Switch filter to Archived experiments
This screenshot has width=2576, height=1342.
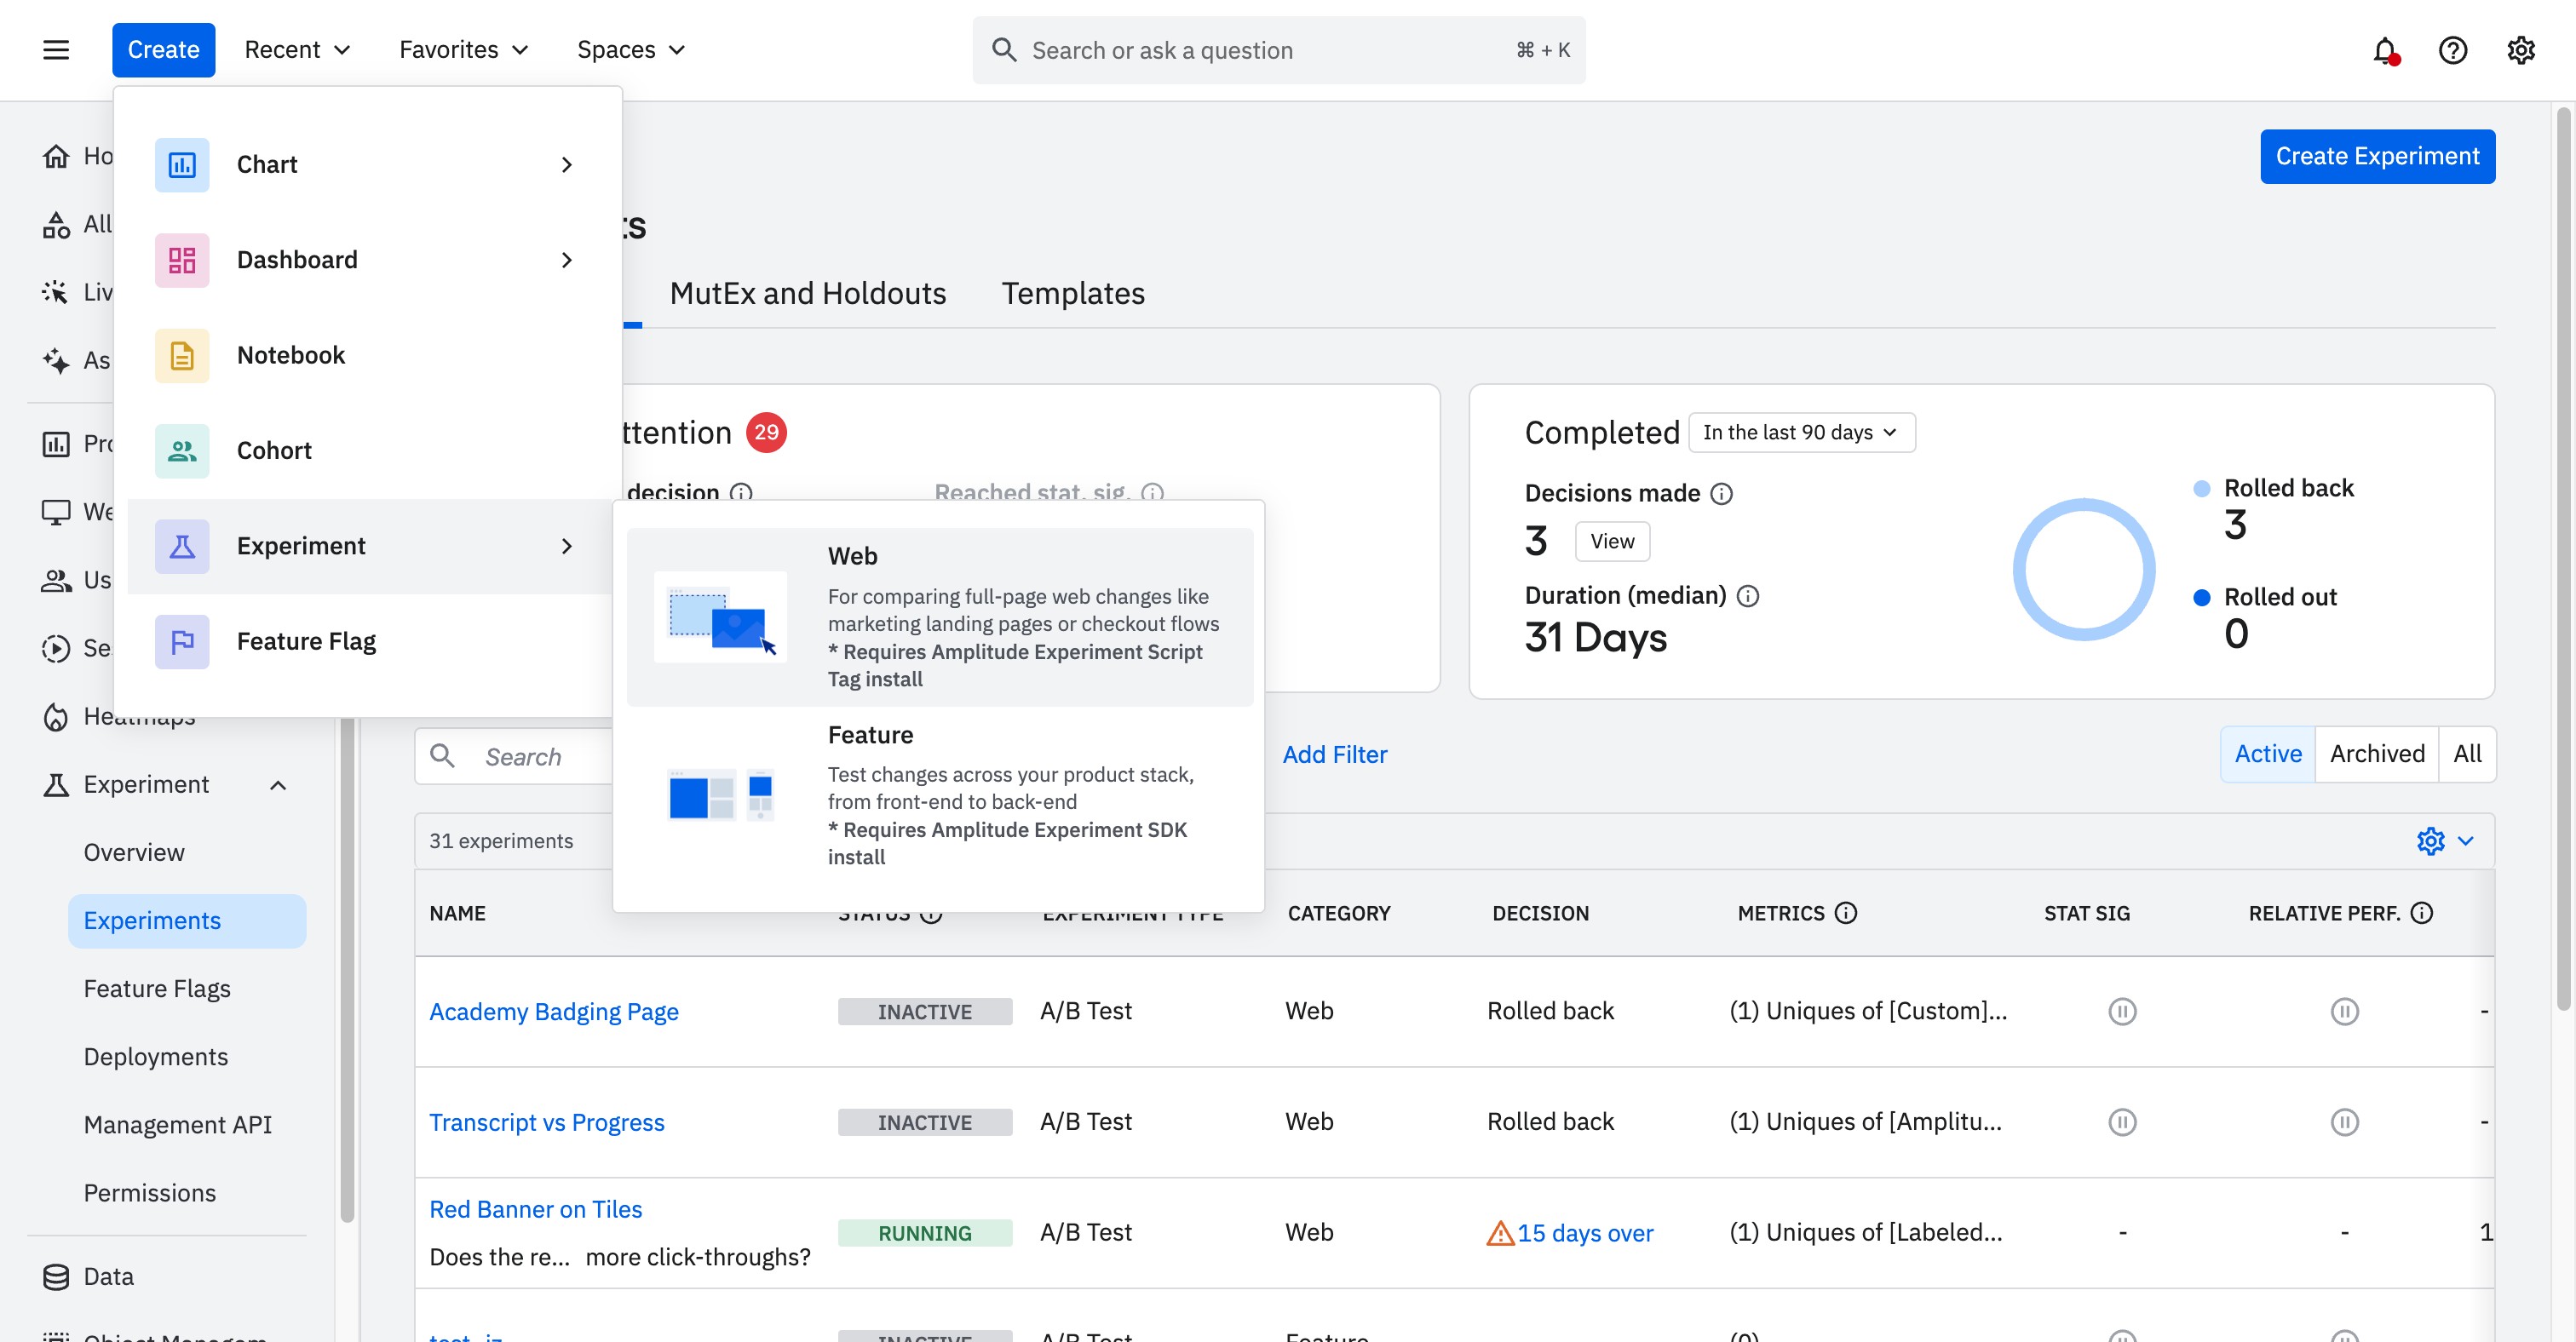point(2376,754)
